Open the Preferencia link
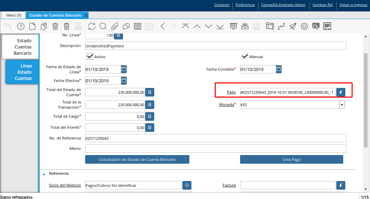The width and height of the screenshot is (370, 199). pos(245,5)
